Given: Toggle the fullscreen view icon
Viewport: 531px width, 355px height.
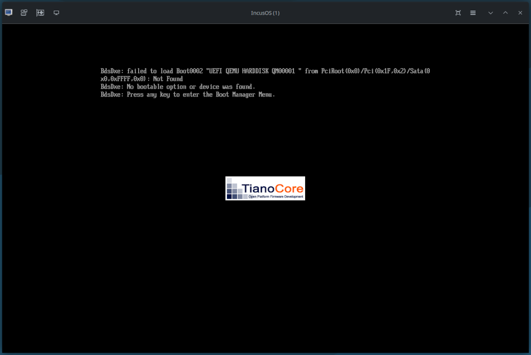Looking at the screenshot, I should coord(458,12).
